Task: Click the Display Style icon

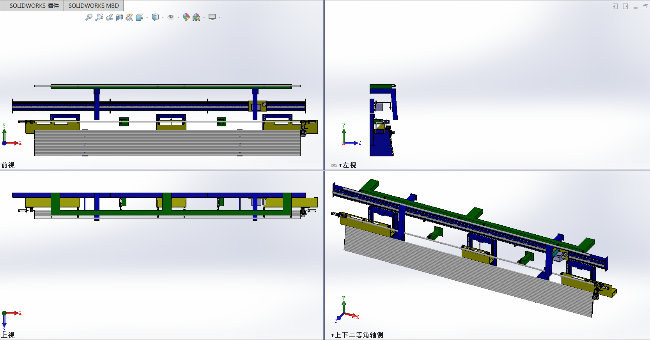Action: (x=155, y=17)
